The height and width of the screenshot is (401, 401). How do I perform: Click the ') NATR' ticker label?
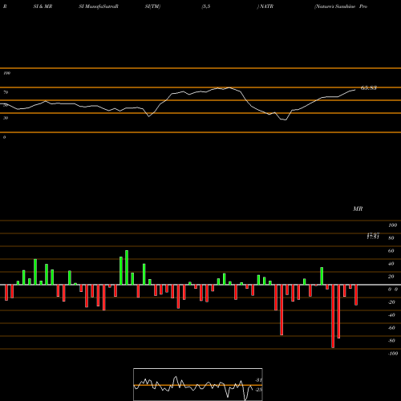pyautogui.click(x=265, y=6)
